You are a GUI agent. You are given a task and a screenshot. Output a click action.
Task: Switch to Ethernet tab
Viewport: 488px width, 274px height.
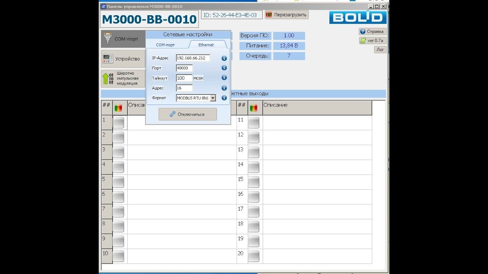tap(206, 45)
